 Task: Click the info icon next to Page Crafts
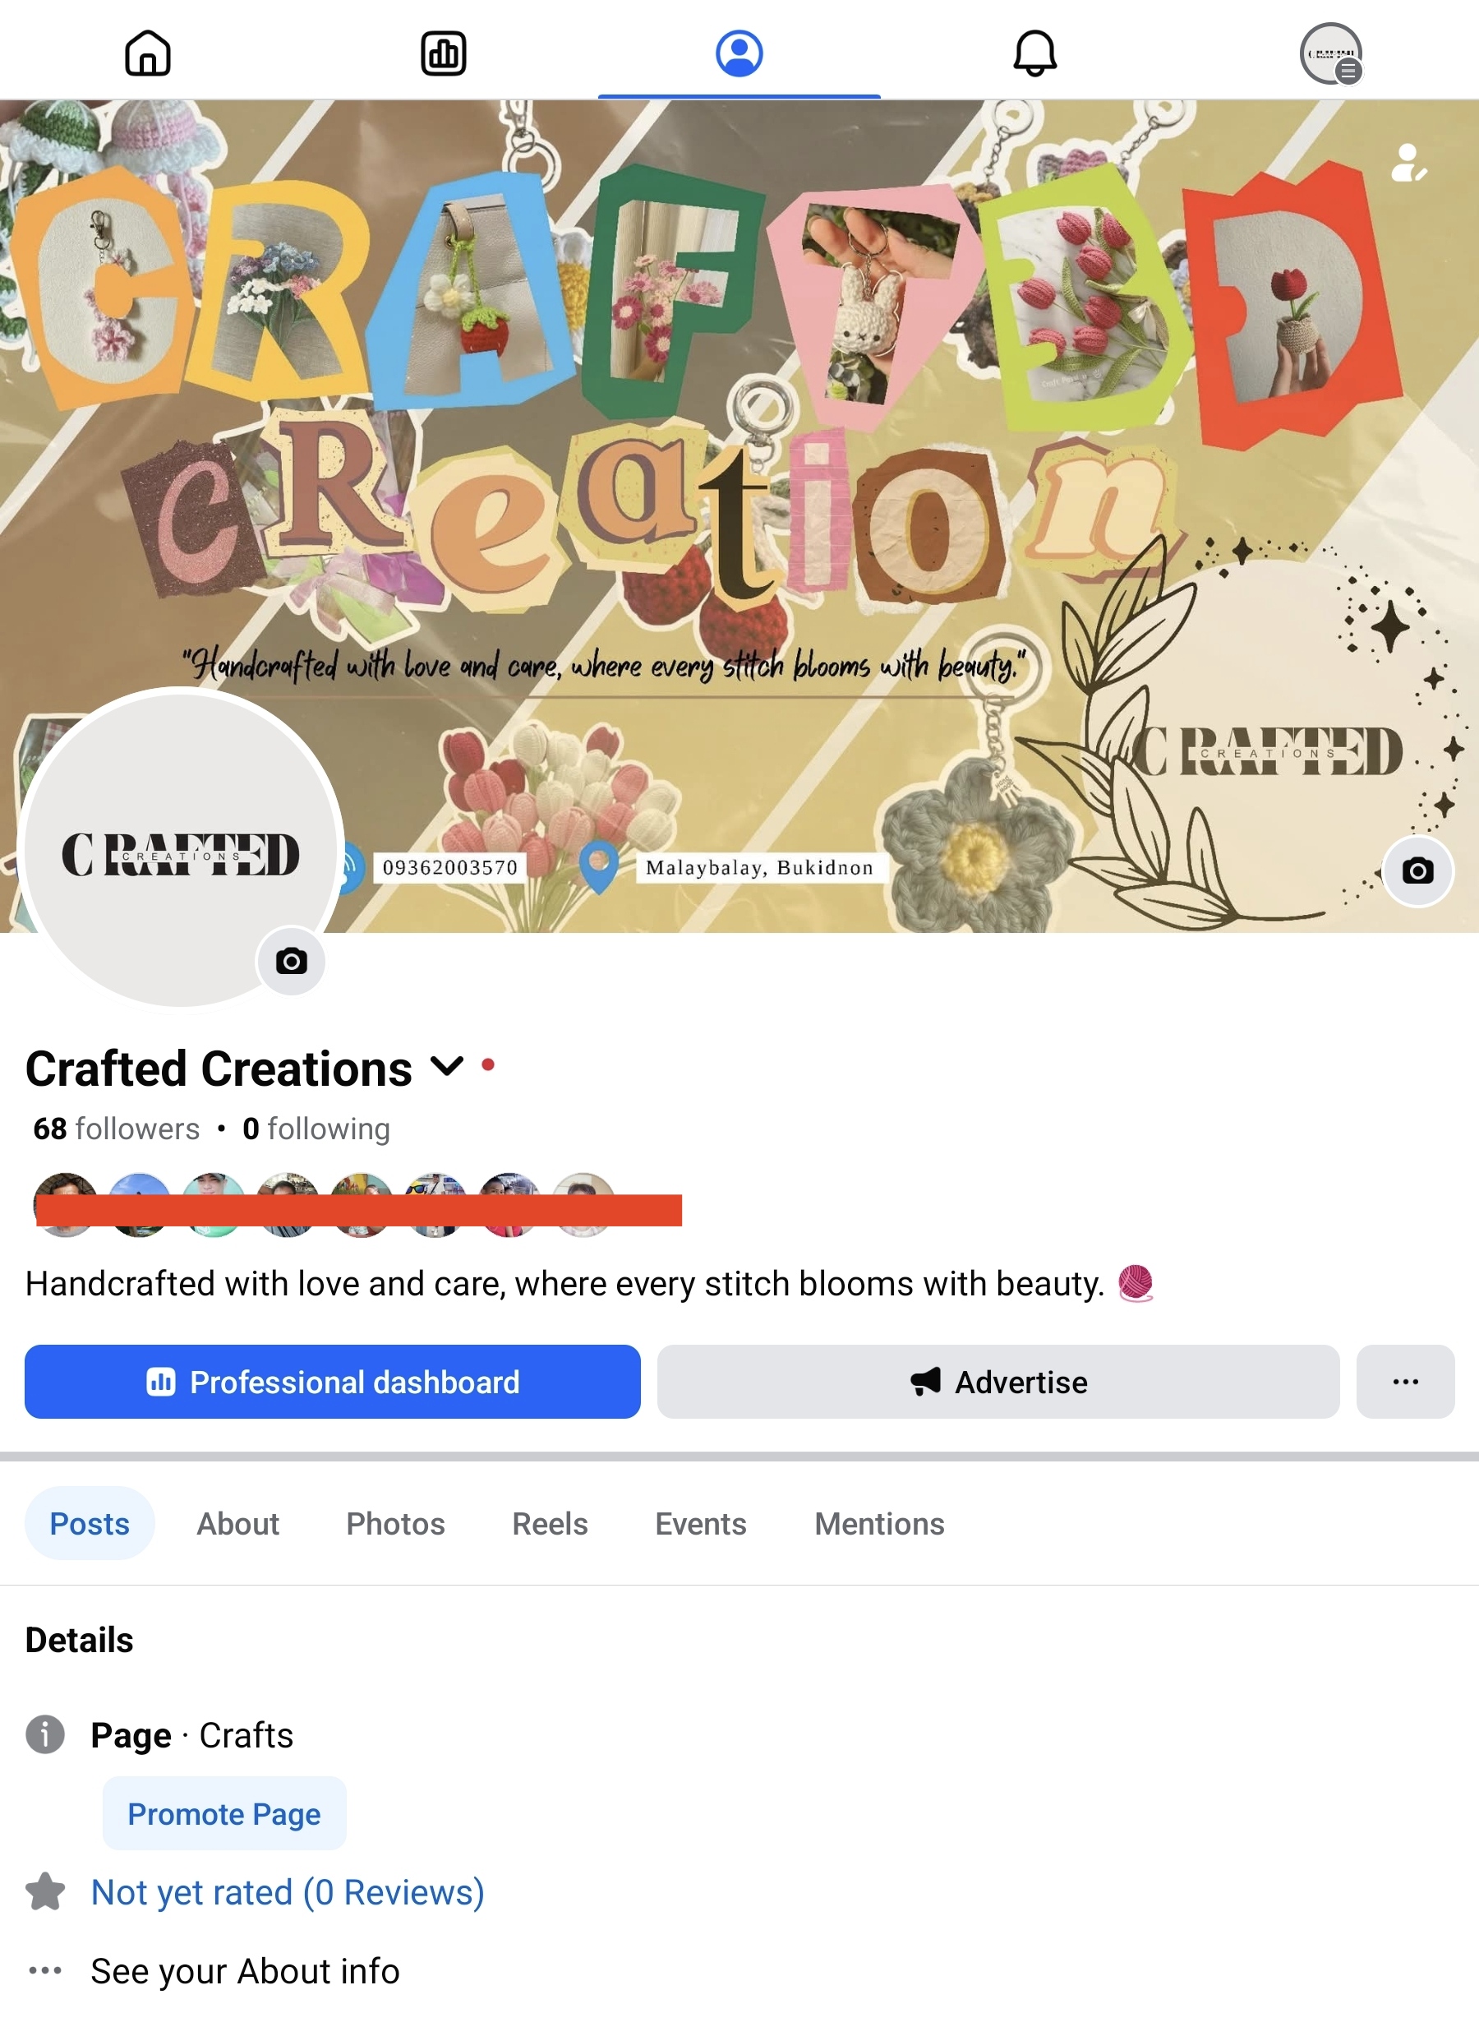click(45, 1734)
